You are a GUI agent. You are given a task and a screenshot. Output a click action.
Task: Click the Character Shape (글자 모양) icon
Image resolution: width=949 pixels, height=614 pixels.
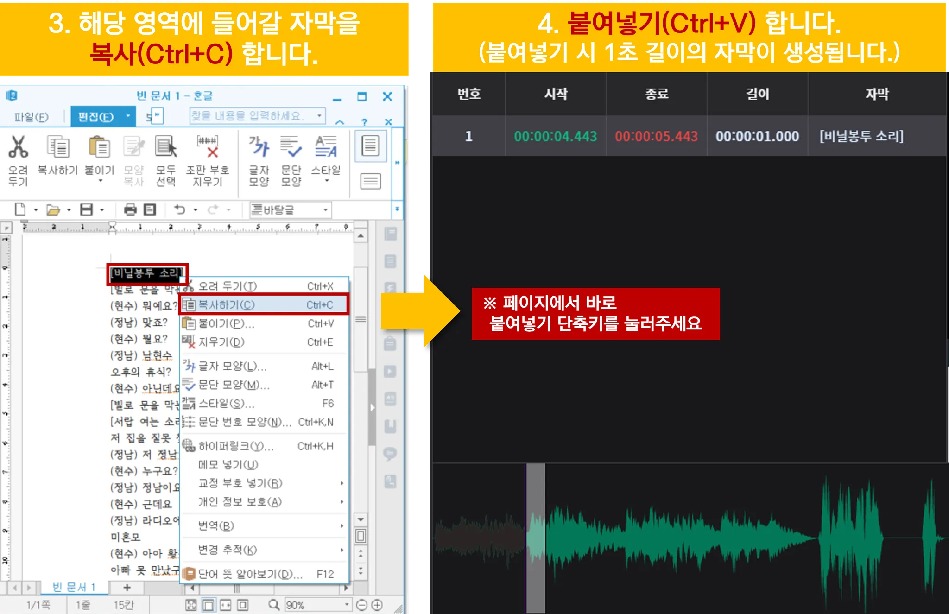(x=259, y=147)
